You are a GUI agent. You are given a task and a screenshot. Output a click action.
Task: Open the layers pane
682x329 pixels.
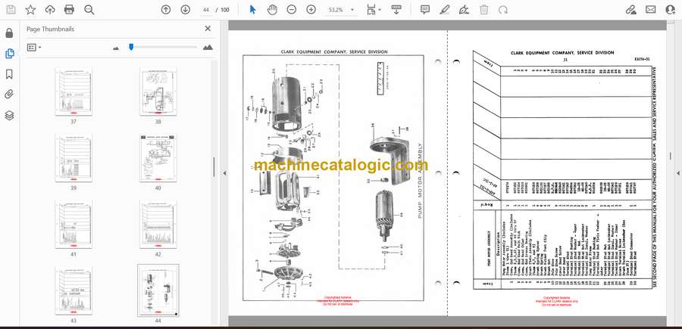(9, 115)
